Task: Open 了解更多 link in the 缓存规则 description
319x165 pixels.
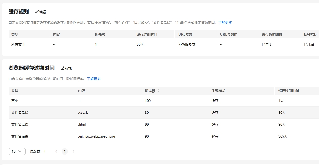Action: click(225, 22)
